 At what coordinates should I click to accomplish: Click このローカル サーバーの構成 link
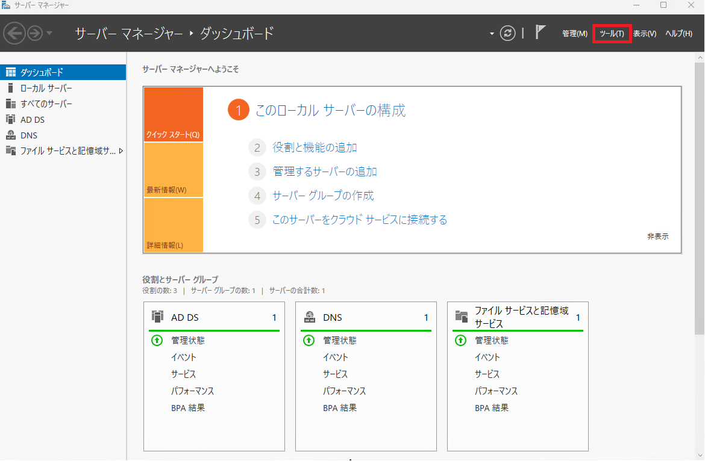pos(330,110)
